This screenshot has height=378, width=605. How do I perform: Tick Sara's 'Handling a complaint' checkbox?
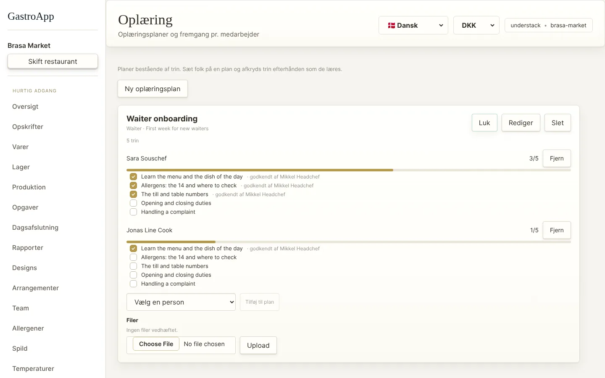pyautogui.click(x=133, y=212)
